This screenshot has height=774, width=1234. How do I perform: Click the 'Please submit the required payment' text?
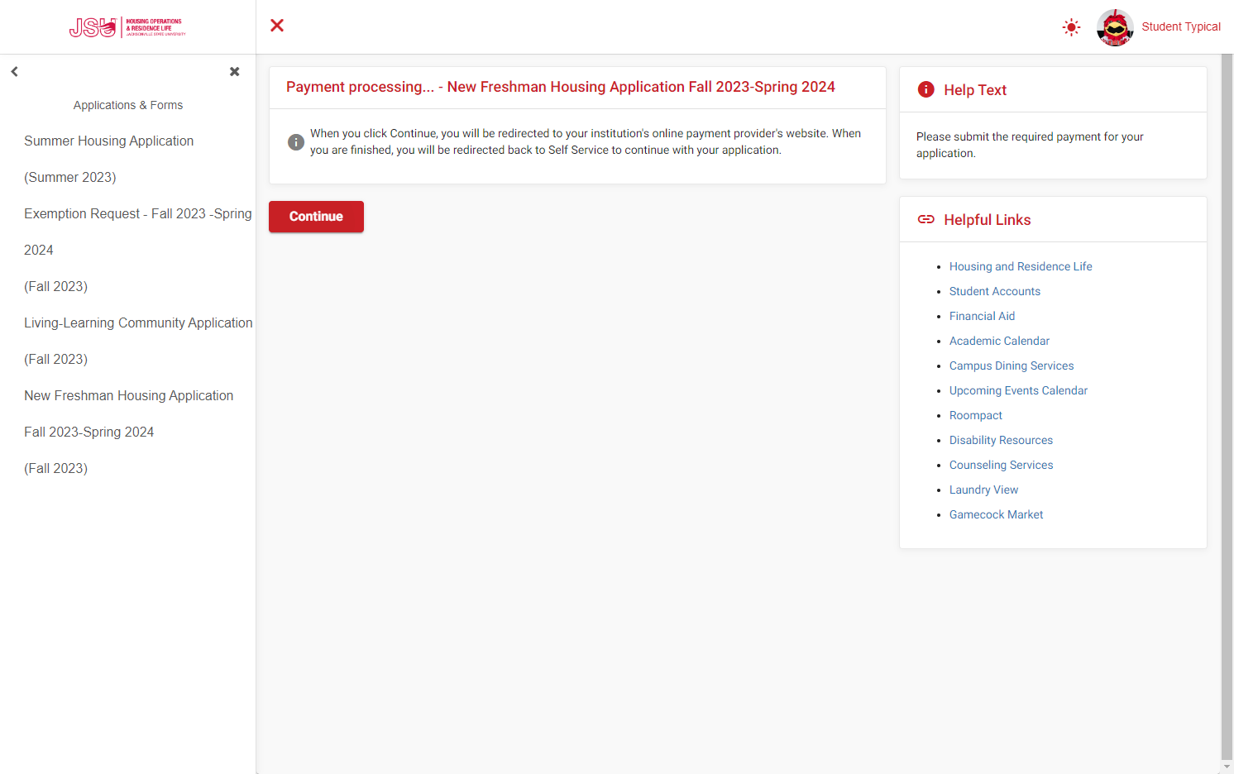[x=1030, y=145]
